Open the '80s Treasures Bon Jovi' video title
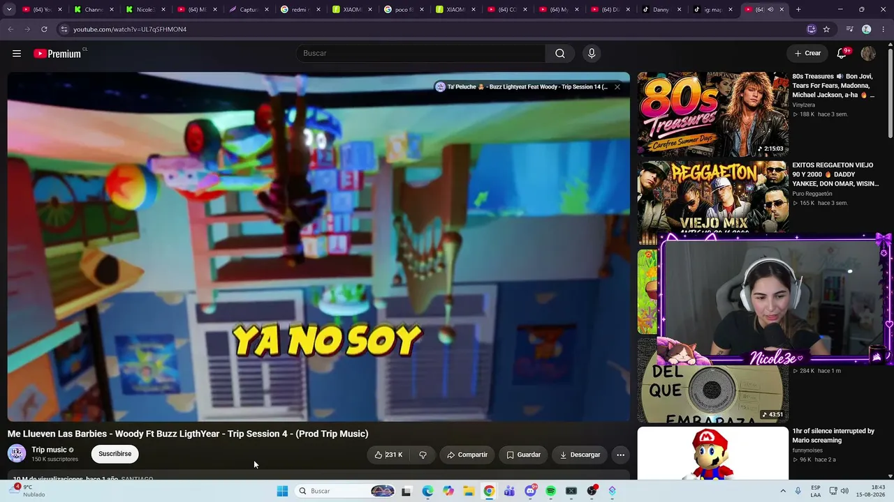The width and height of the screenshot is (894, 502). [x=833, y=86]
